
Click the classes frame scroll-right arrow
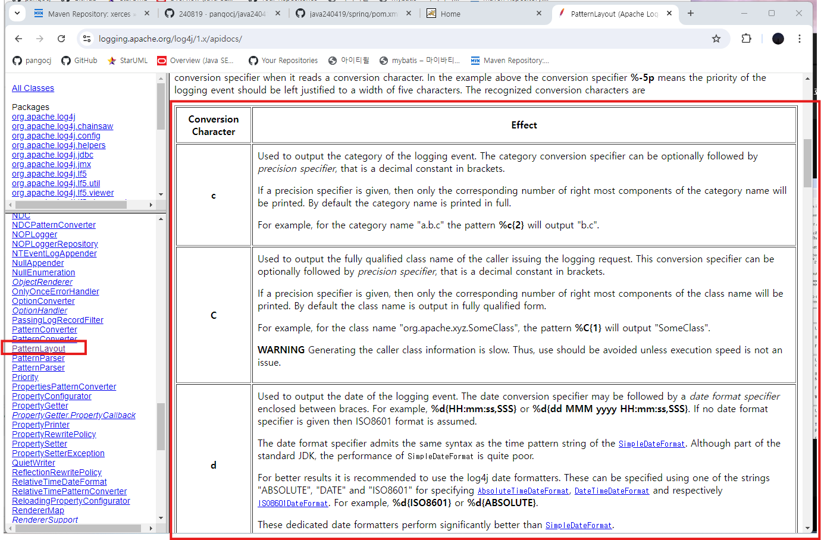tap(151, 528)
